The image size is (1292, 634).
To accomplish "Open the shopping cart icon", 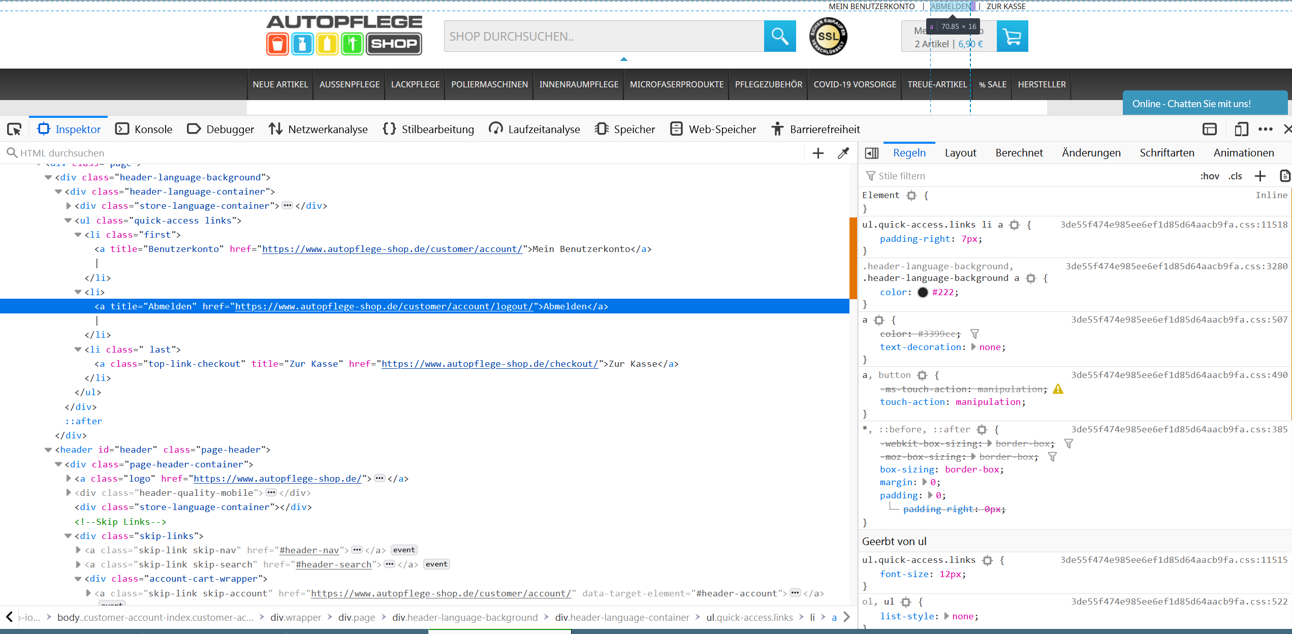I will coord(1012,36).
